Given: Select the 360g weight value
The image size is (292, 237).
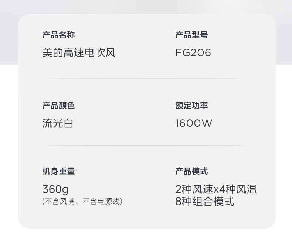Looking at the screenshot, I should tap(55, 189).
